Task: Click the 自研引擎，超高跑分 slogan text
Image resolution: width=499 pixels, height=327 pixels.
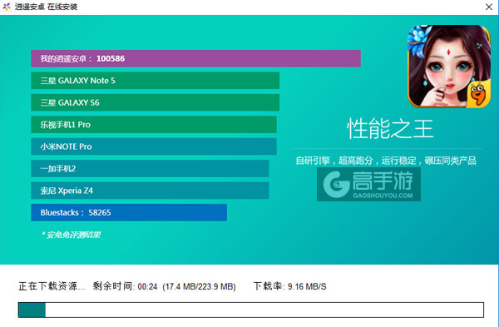Action: [386, 161]
